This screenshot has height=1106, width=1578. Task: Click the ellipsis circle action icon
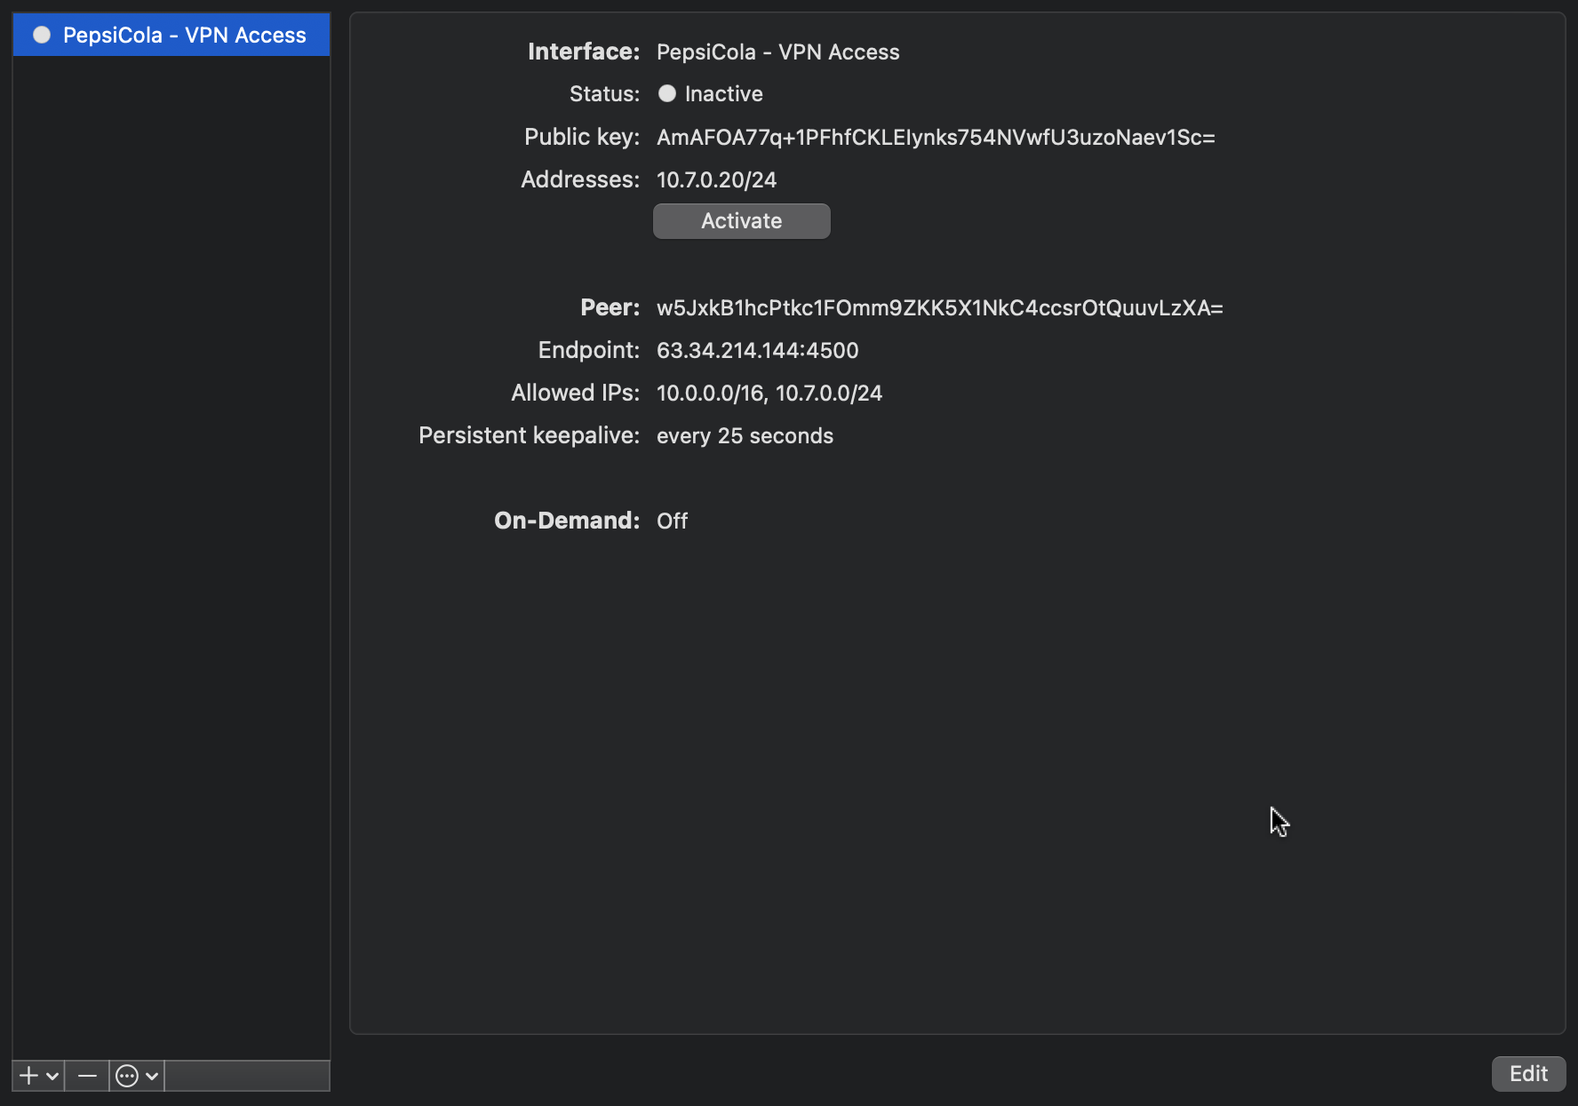(127, 1076)
